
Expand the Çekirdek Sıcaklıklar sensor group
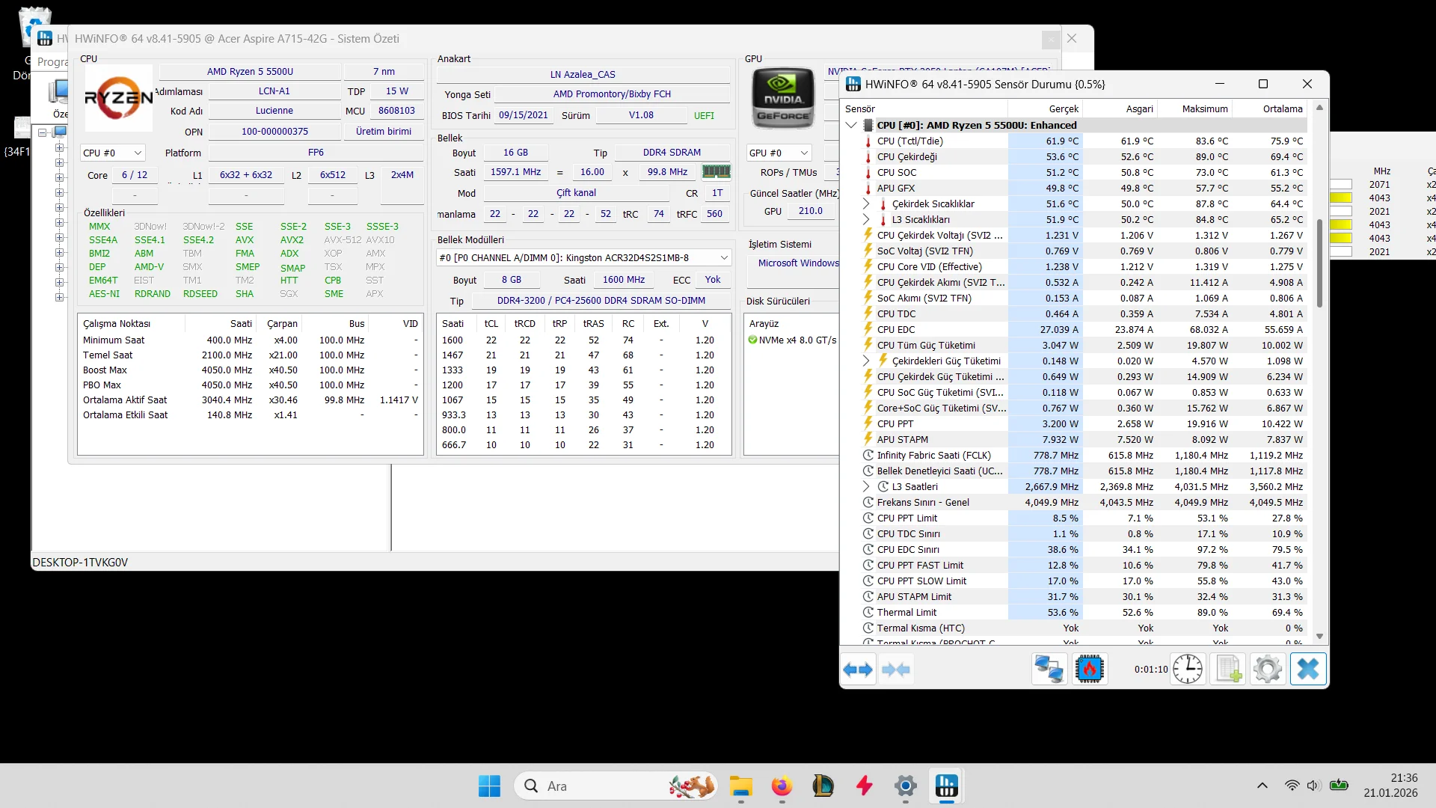point(866,203)
